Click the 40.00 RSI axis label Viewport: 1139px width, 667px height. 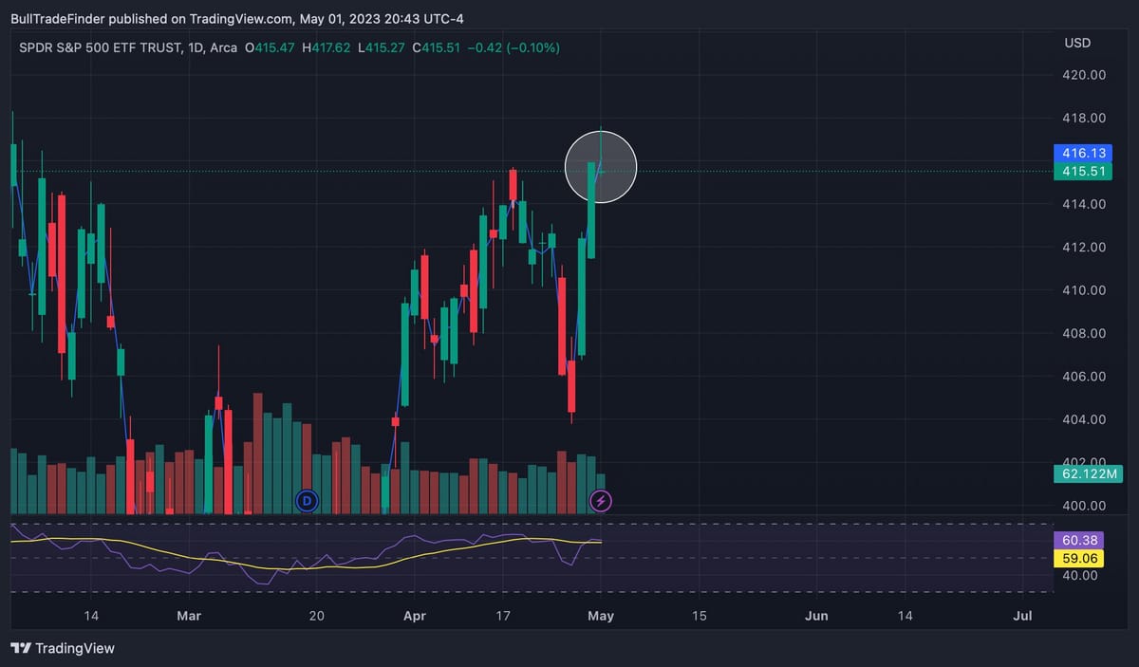point(1079,575)
